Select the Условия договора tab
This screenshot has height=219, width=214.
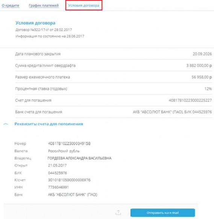coord(83,6)
